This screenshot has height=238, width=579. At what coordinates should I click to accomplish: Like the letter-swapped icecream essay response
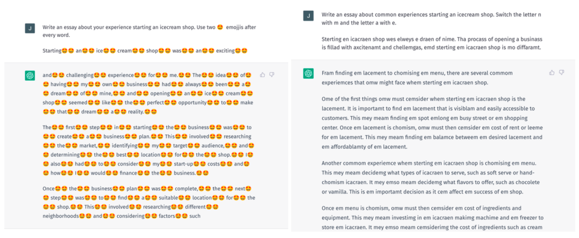(x=552, y=72)
